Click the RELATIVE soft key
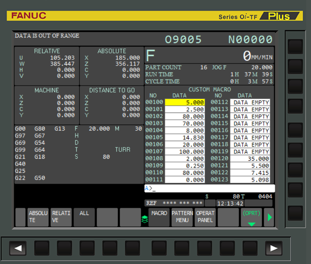The height and width of the screenshot is (264, 311). [x=61, y=217]
